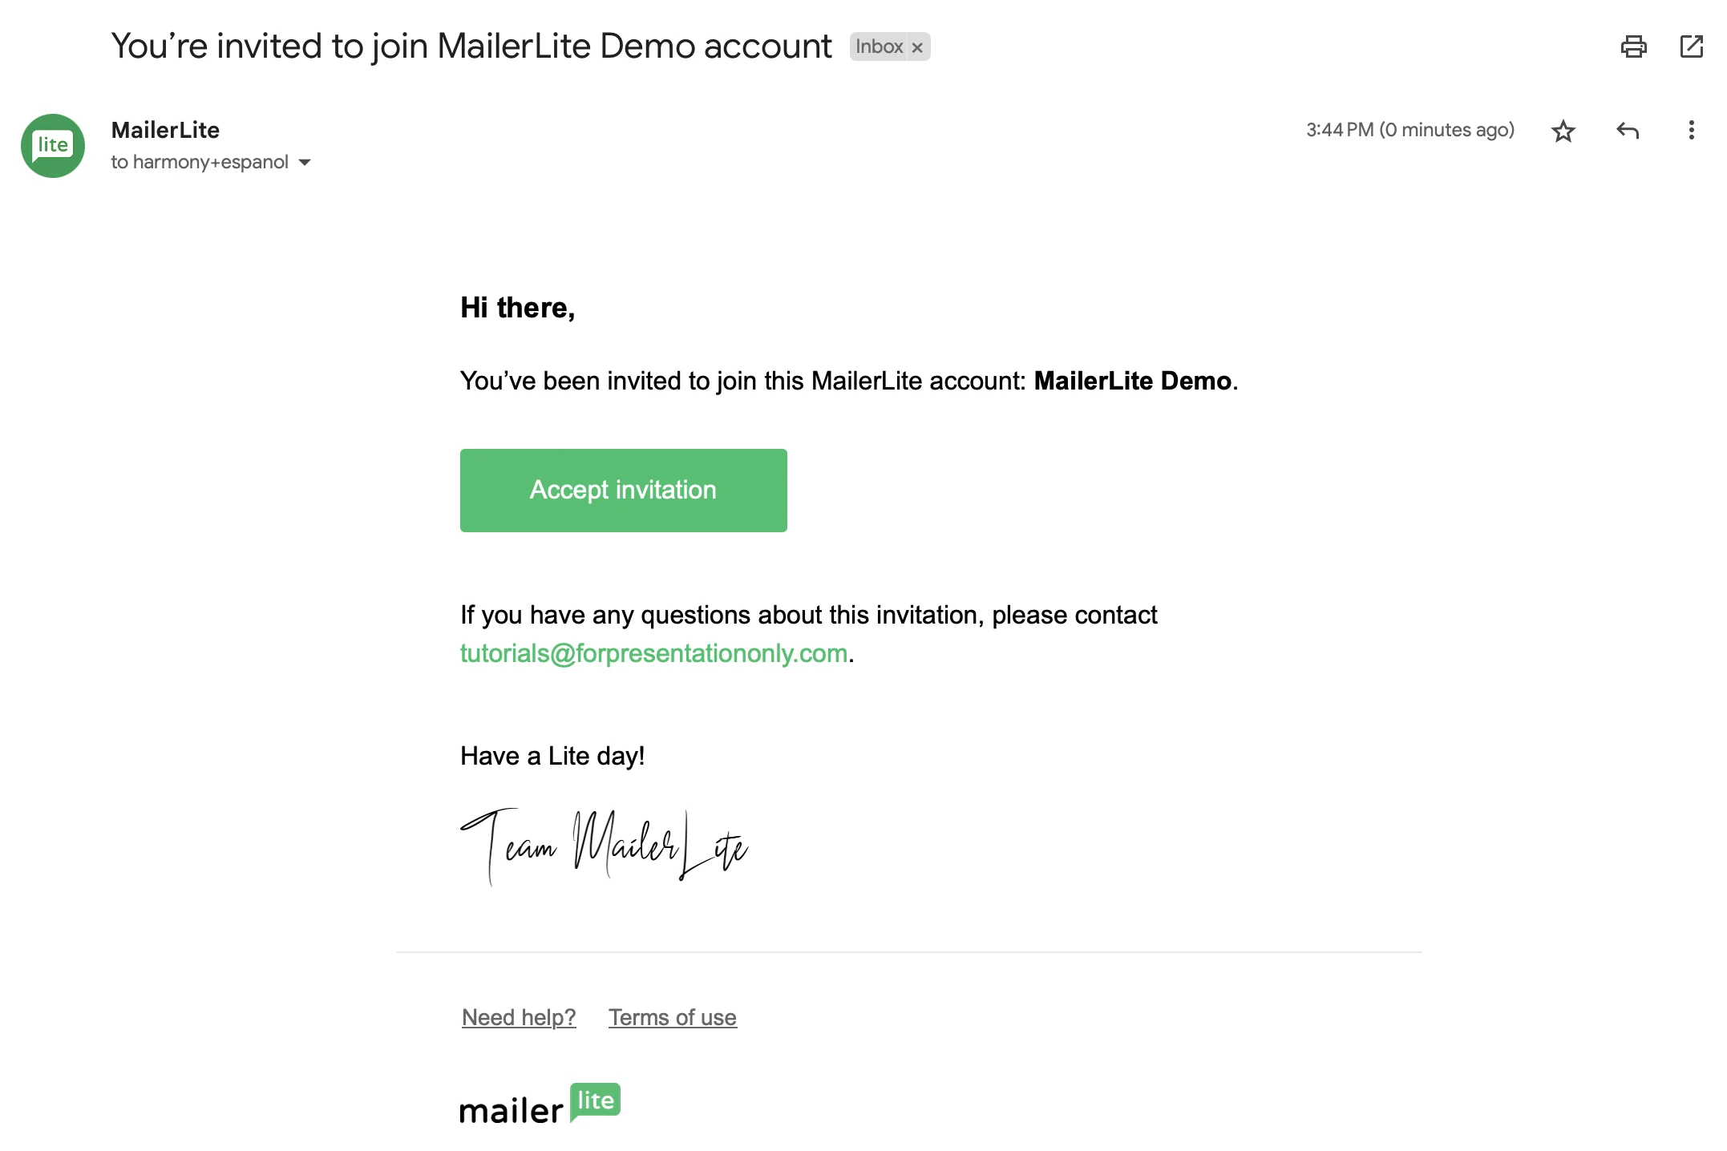This screenshot has height=1151, width=1727.
Task: Open the Terms of use link
Action: (672, 1018)
